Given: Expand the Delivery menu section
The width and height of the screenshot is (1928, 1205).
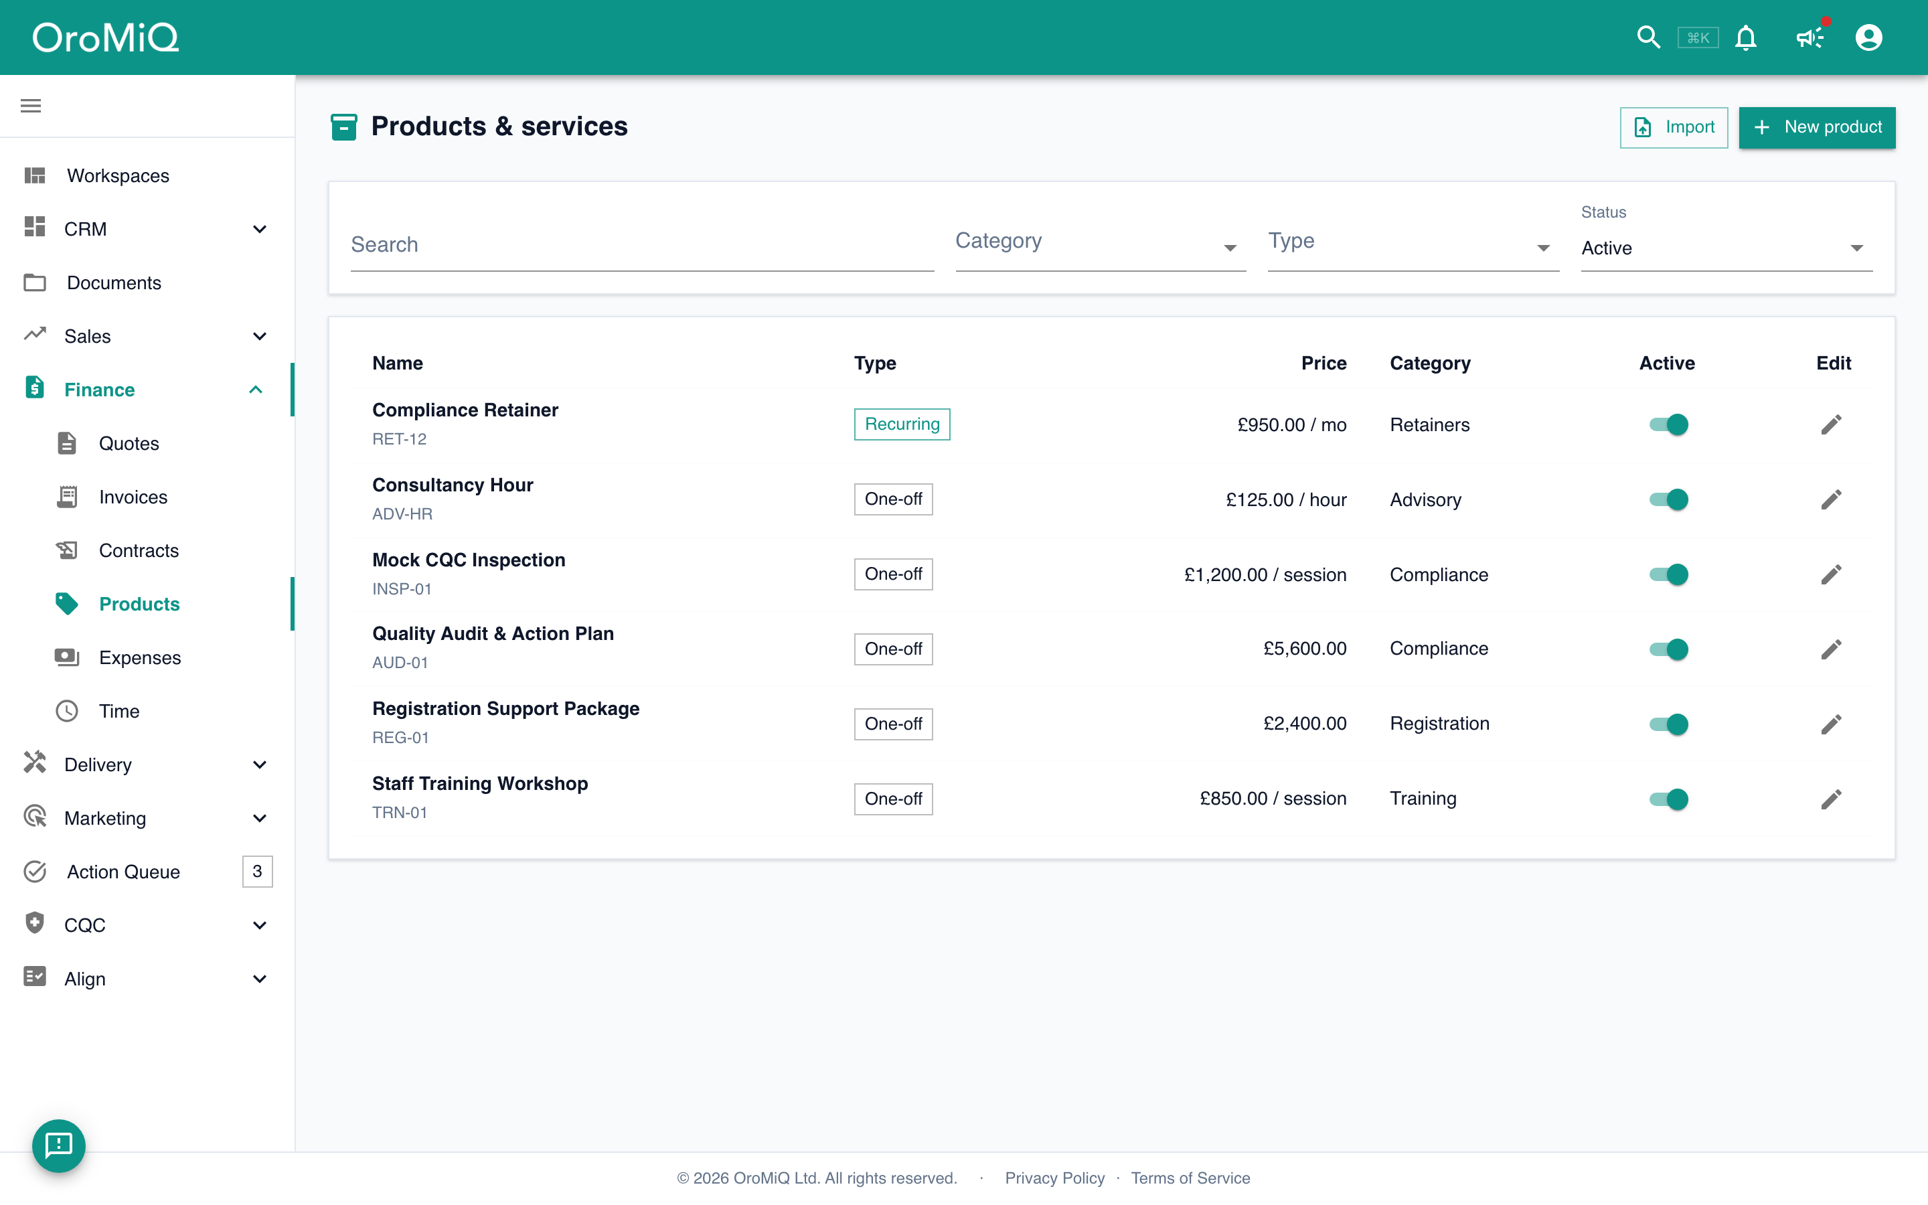Looking at the screenshot, I should tap(147, 765).
